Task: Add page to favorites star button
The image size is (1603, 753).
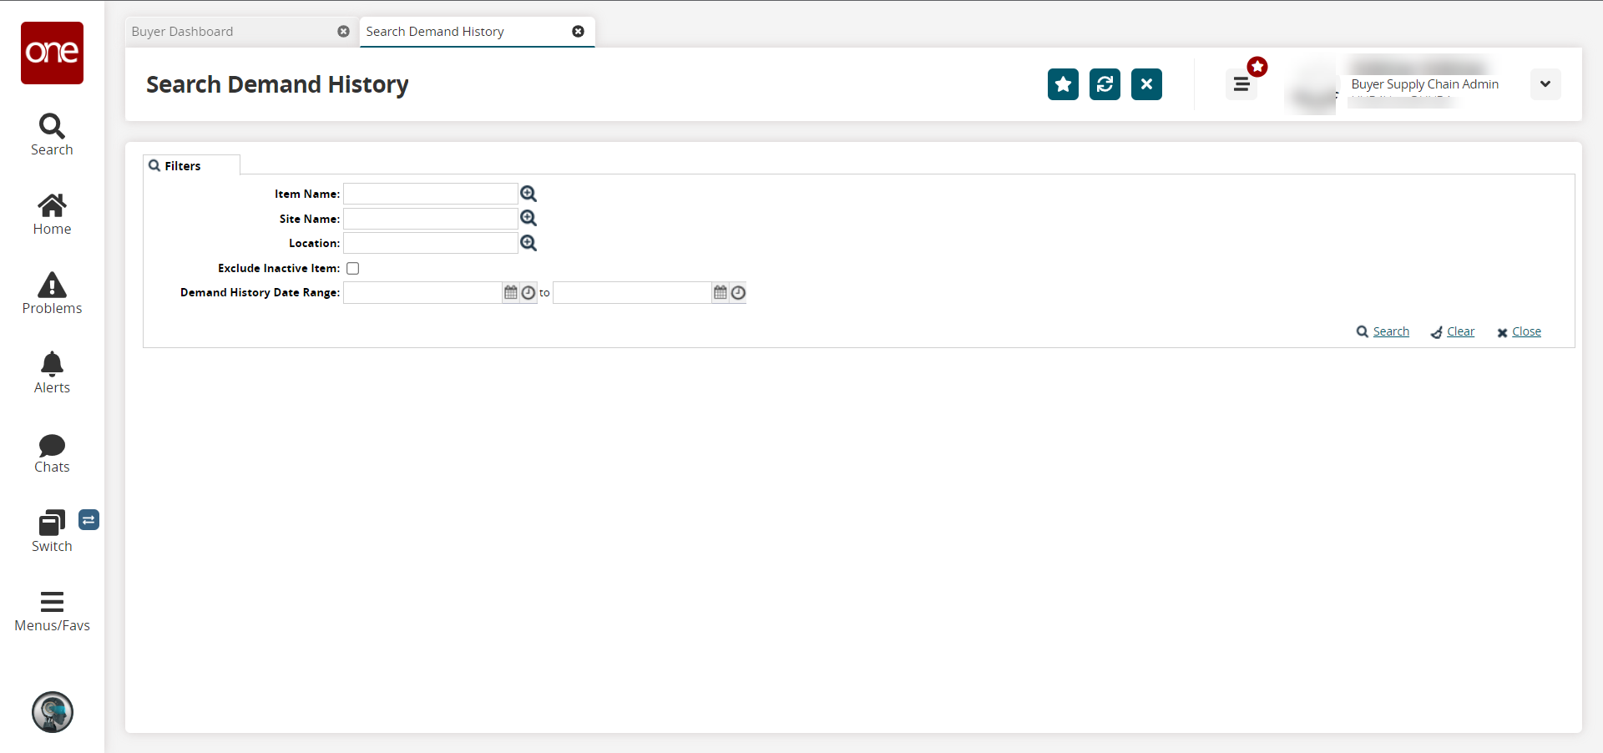Action: pyautogui.click(x=1063, y=84)
